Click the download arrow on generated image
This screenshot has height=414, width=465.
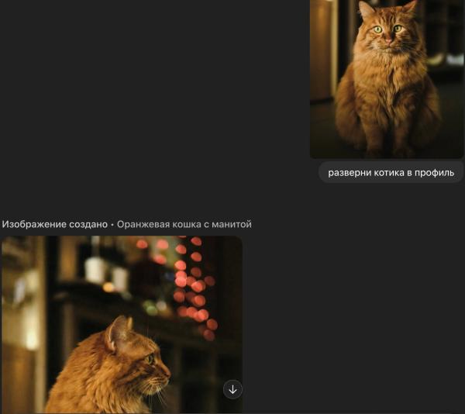(232, 389)
